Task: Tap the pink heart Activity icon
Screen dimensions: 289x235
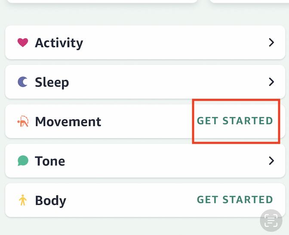Action: pyautogui.click(x=23, y=43)
